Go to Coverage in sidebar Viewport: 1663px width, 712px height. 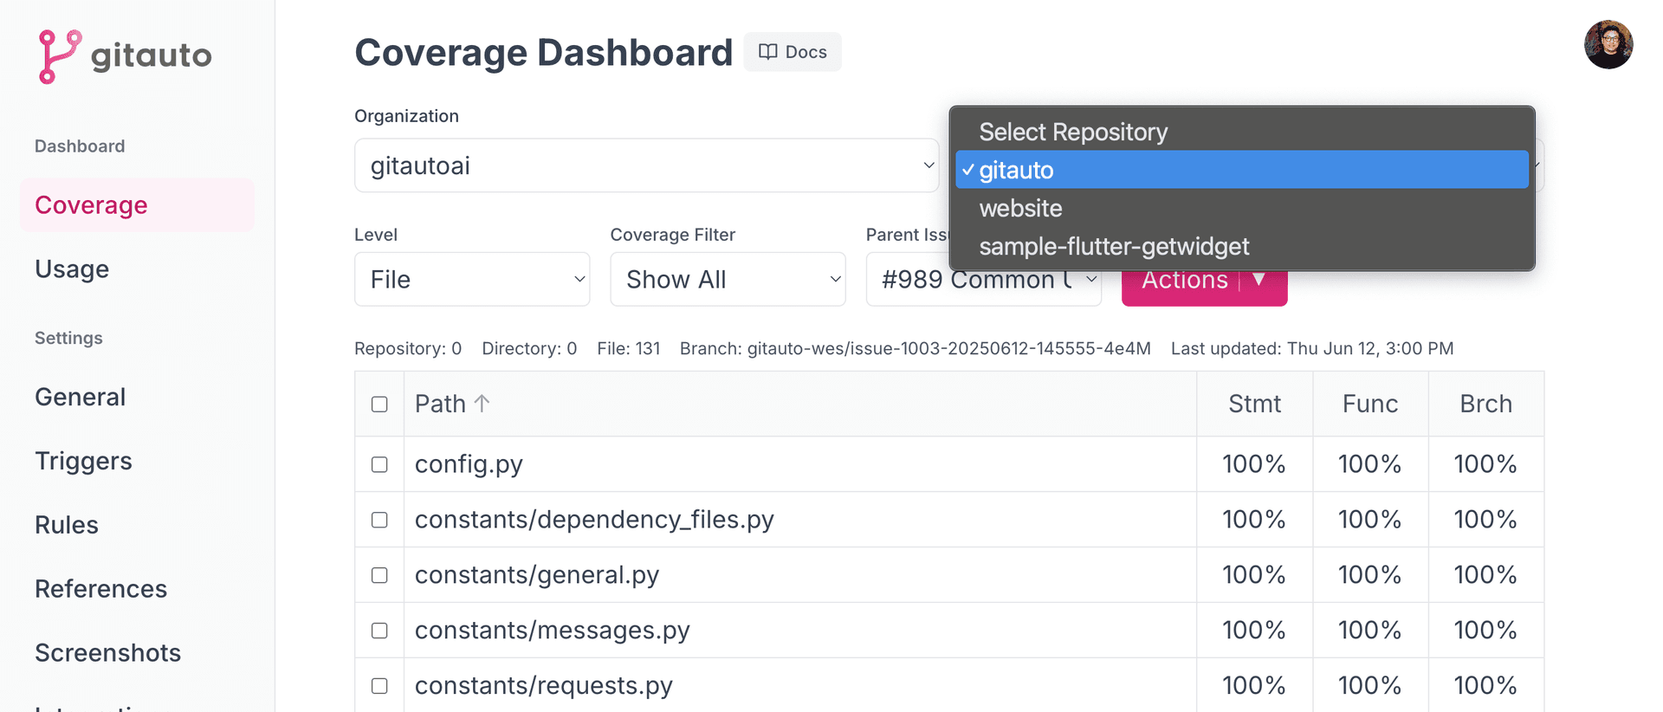137,205
